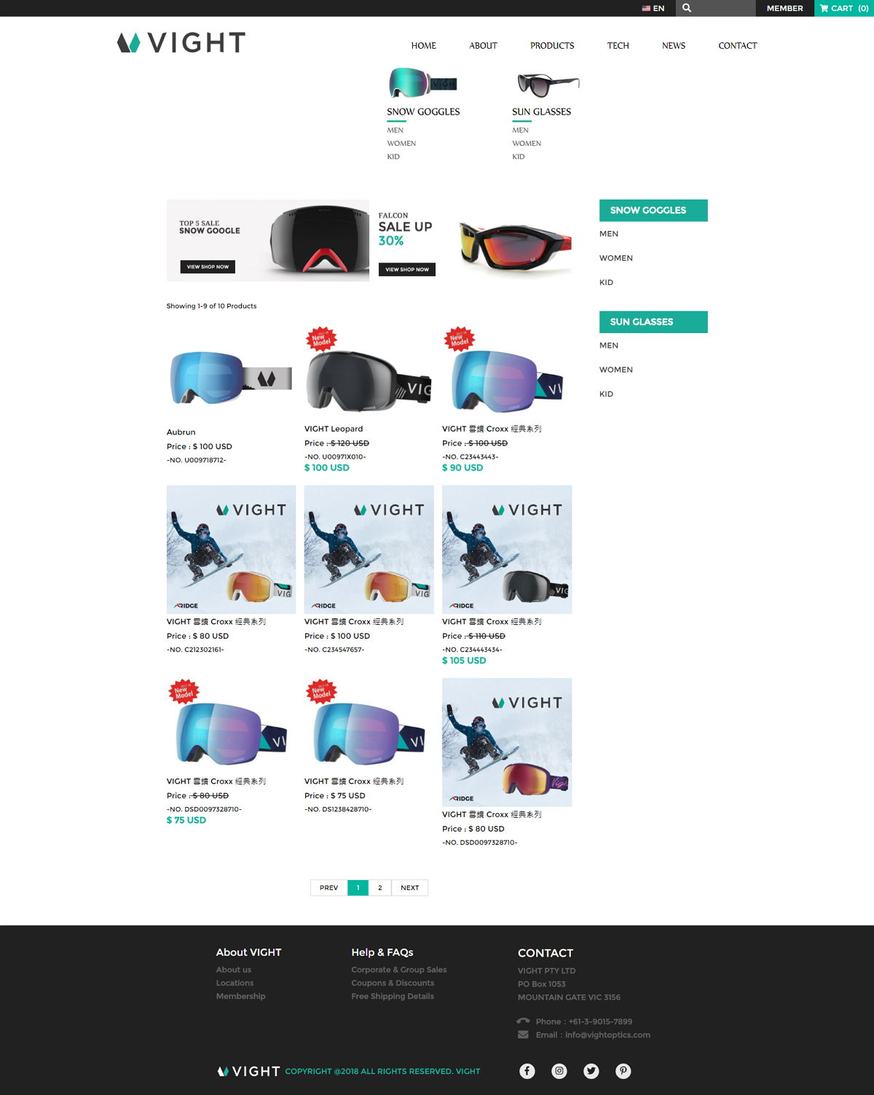Screen dimensions: 874x1095
Task: Open Free Shipping Details footer link
Action: pyautogui.click(x=393, y=997)
